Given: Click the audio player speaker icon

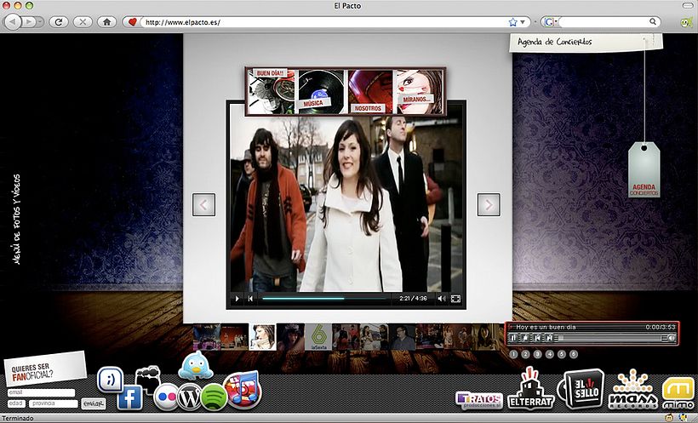Looking at the screenshot, I should [x=672, y=339].
